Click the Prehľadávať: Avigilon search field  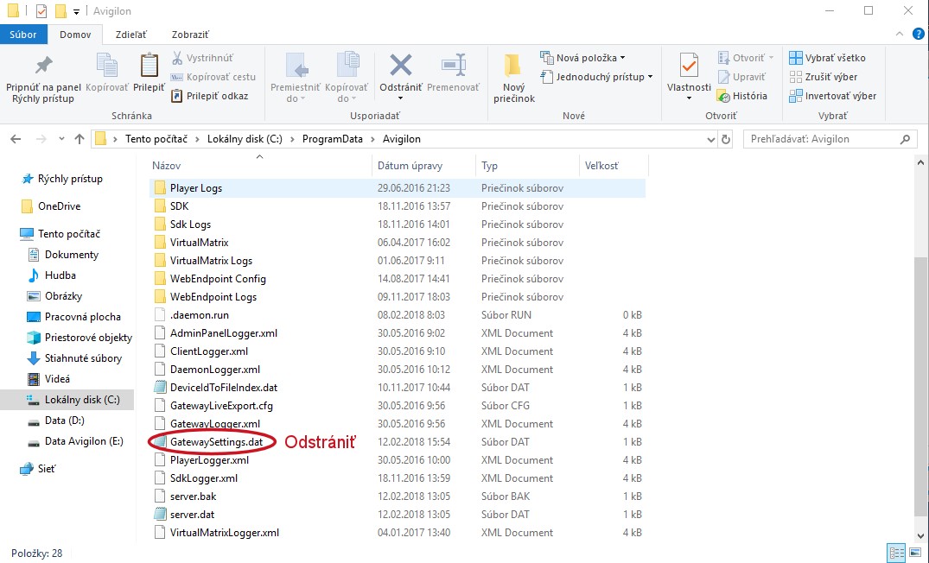pos(829,139)
